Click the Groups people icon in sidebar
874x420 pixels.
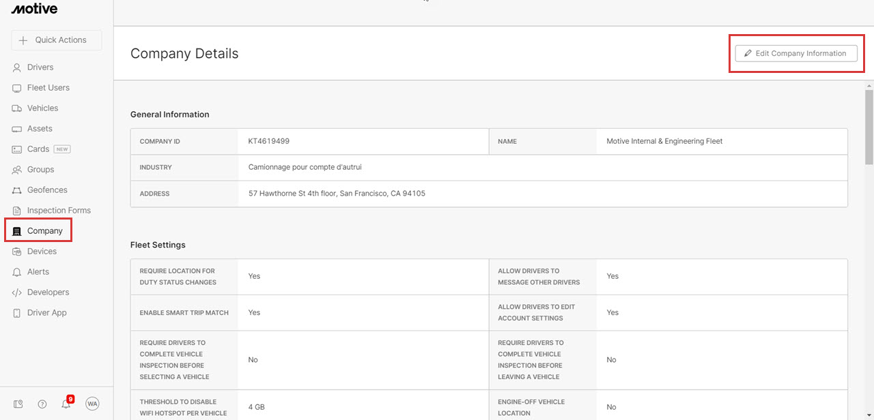pos(17,170)
